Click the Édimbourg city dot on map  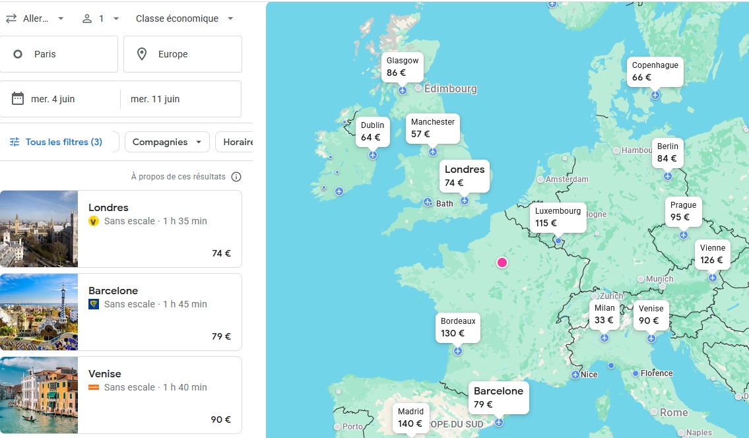click(x=418, y=88)
